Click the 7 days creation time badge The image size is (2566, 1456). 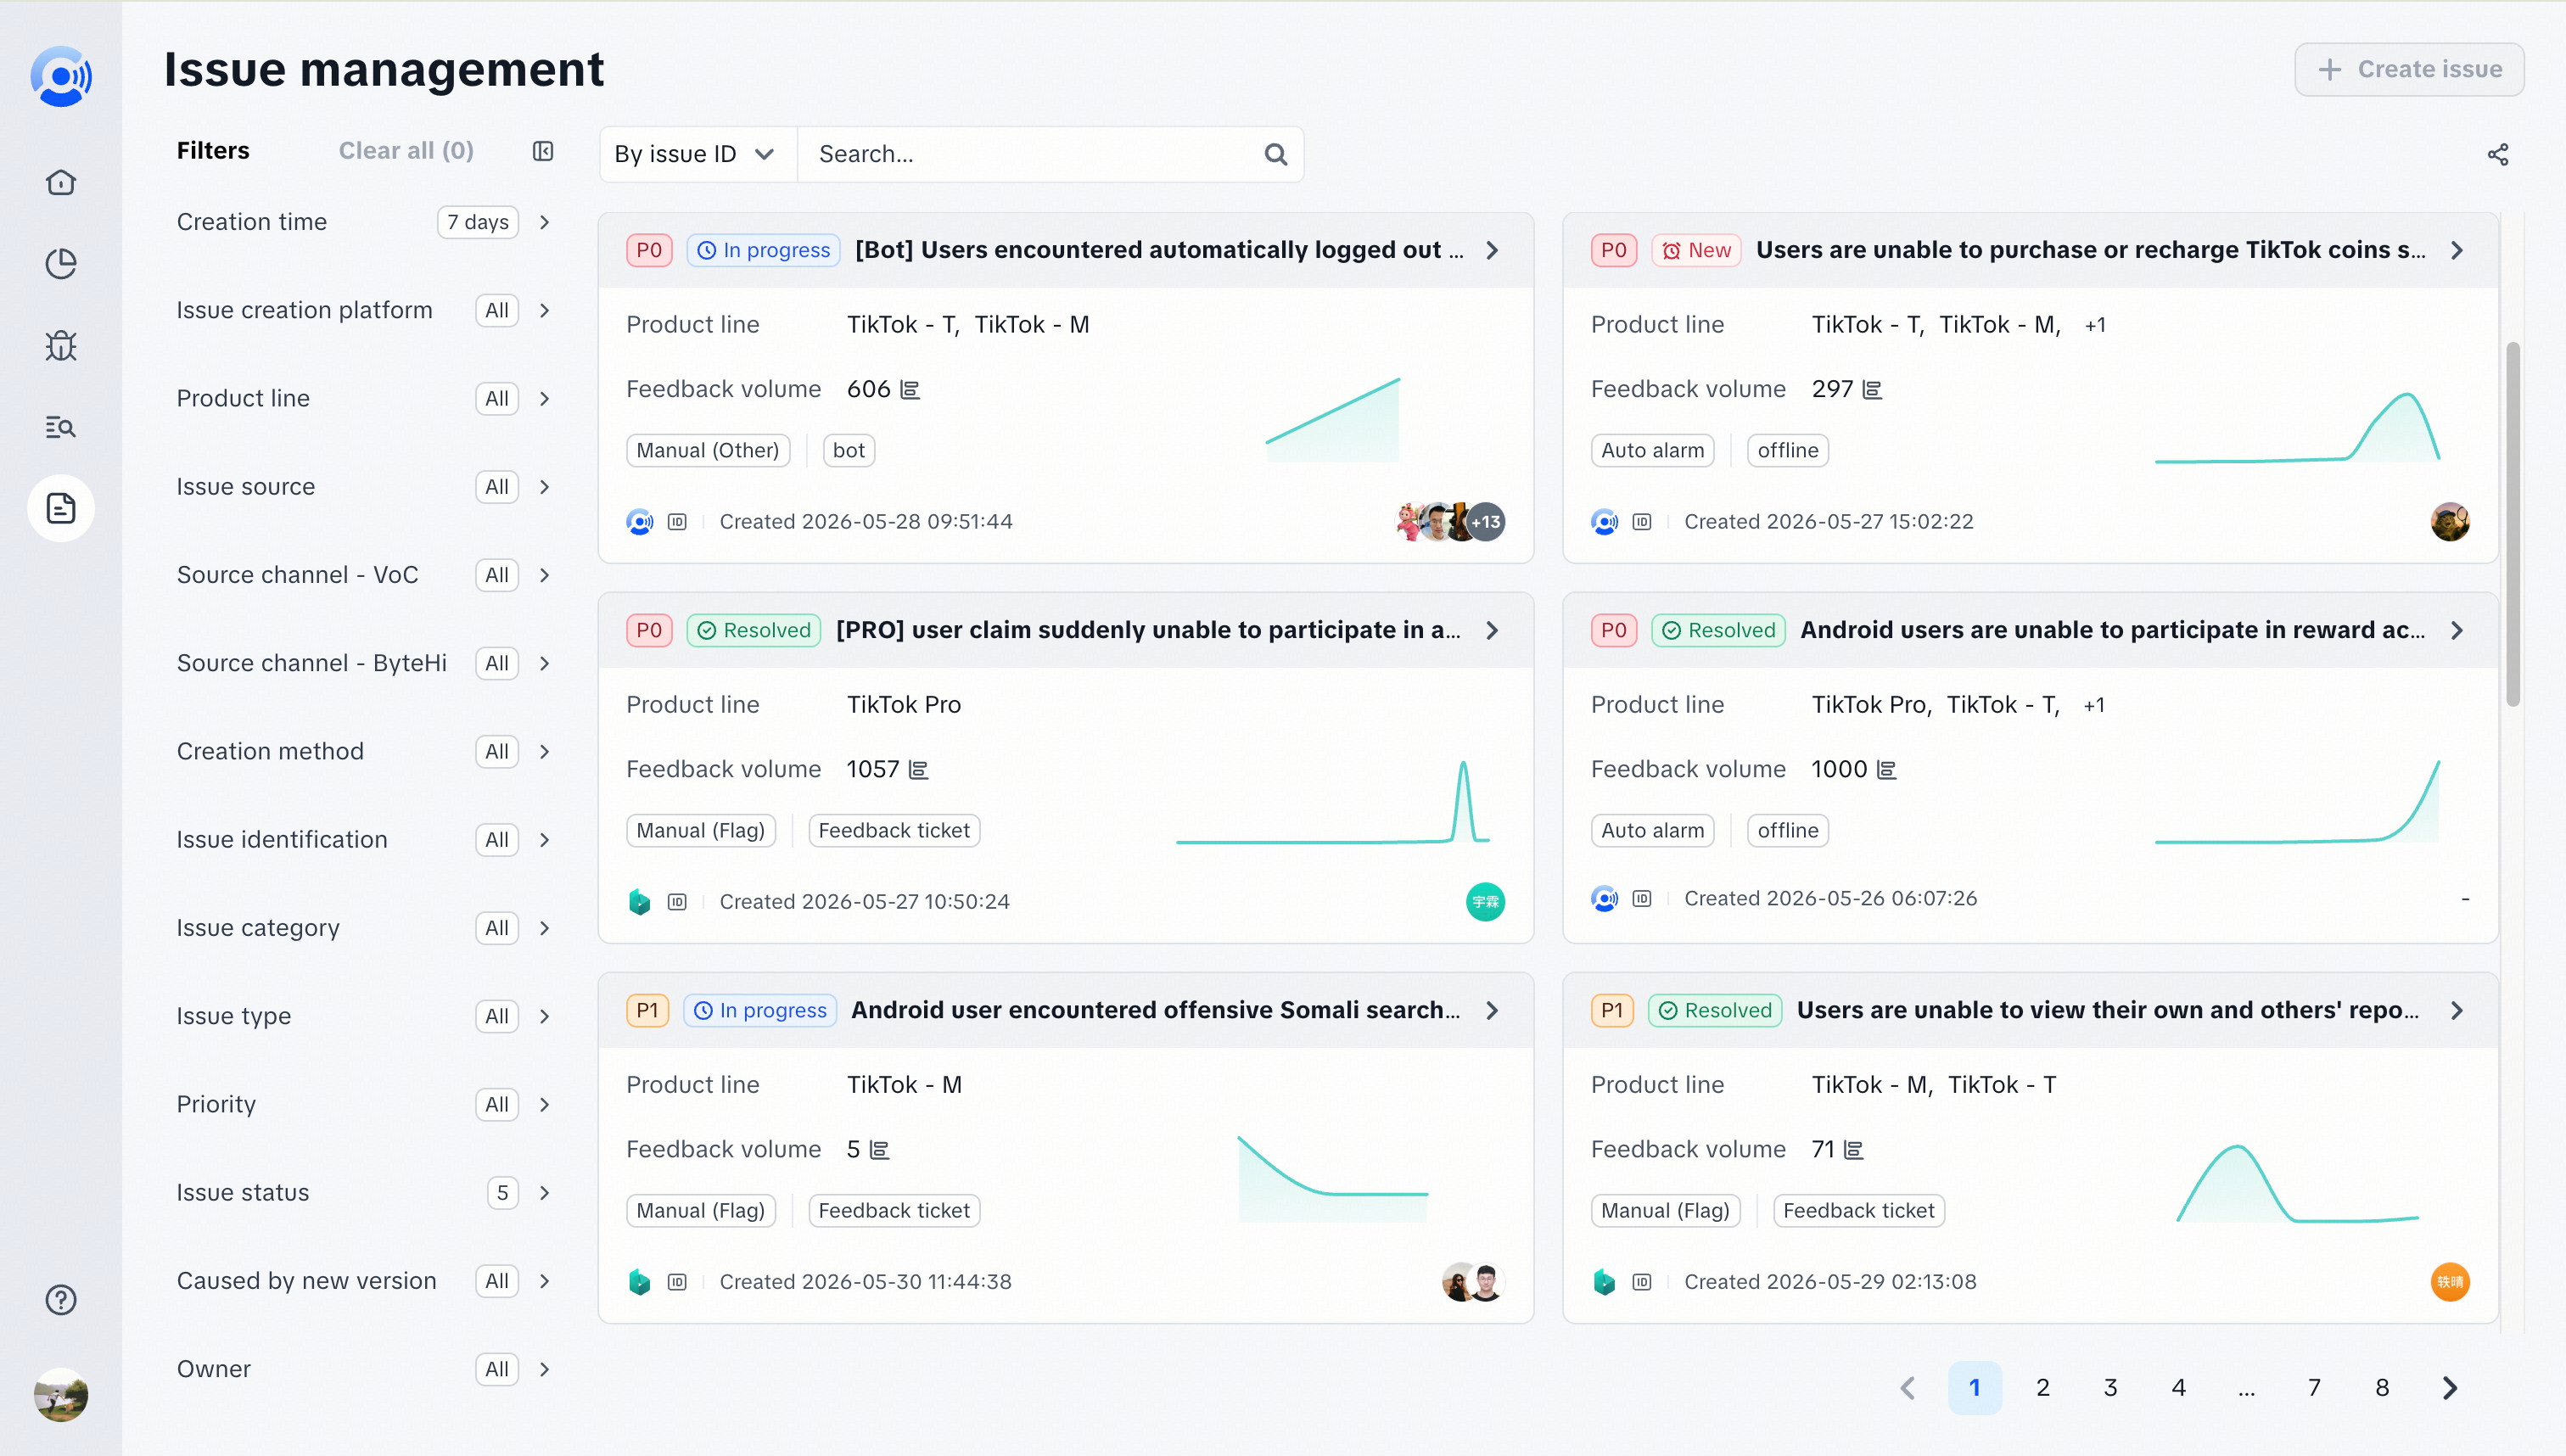[477, 222]
